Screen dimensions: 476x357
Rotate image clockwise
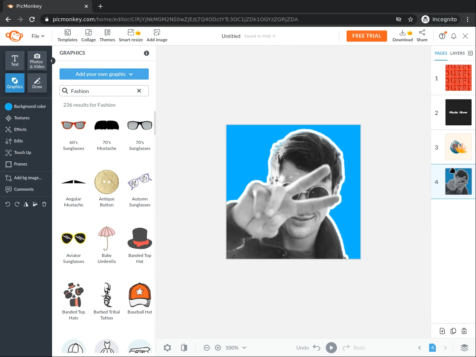(x=17, y=204)
